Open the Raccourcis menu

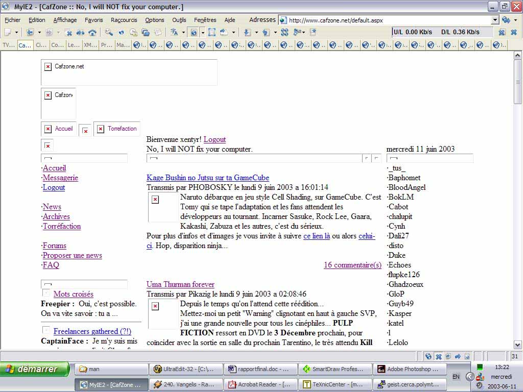tap(124, 20)
